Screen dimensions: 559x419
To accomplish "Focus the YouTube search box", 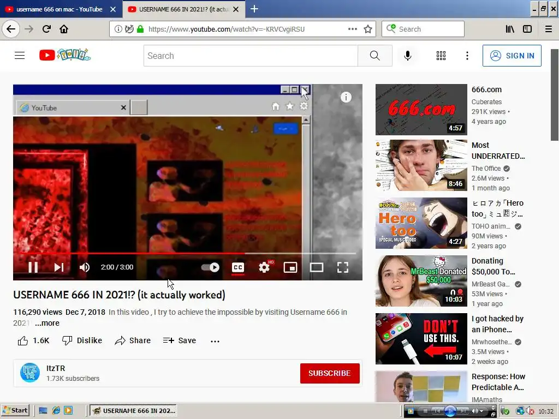I will pos(251,56).
